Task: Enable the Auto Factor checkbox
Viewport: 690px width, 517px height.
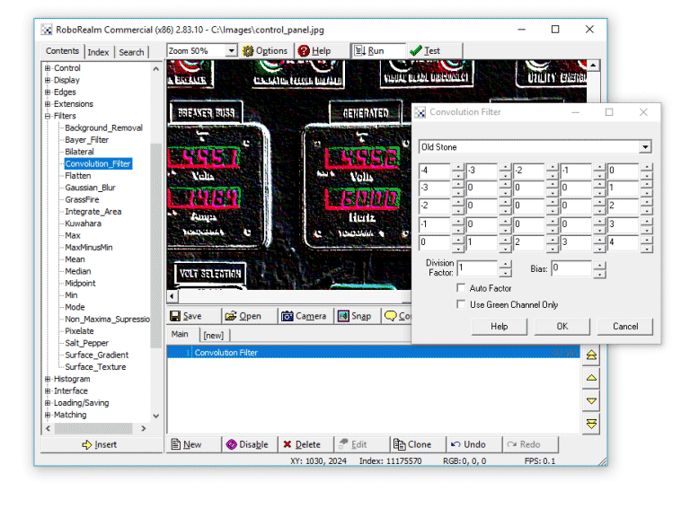Action: [462, 288]
